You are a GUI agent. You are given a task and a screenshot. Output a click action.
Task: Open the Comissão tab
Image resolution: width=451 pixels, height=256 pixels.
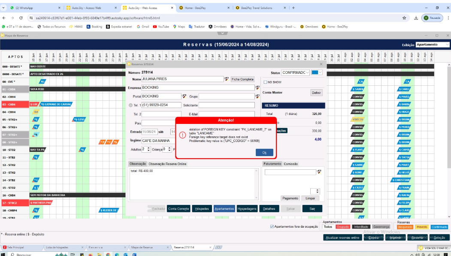coord(291,164)
